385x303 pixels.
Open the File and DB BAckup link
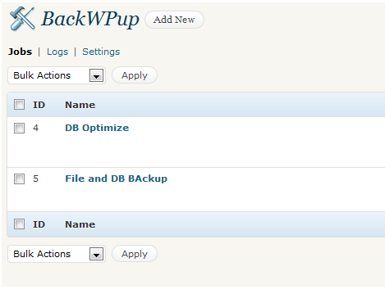tap(116, 179)
